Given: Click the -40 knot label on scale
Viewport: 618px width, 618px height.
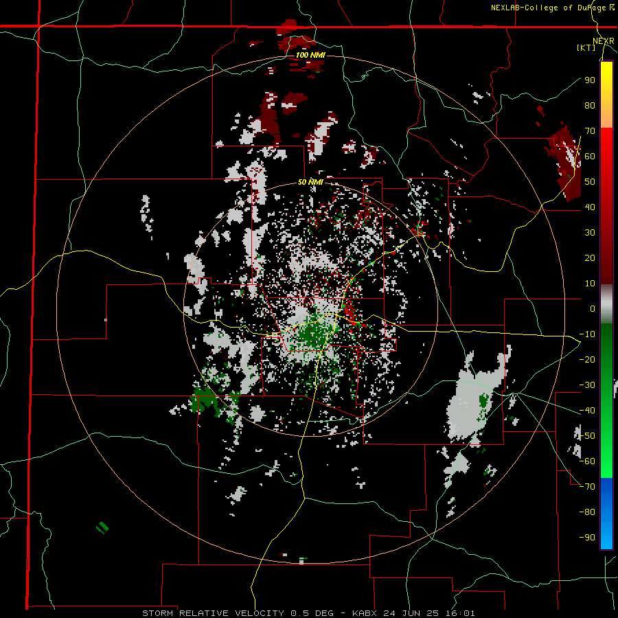Looking at the screenshot, I should 587,411.
